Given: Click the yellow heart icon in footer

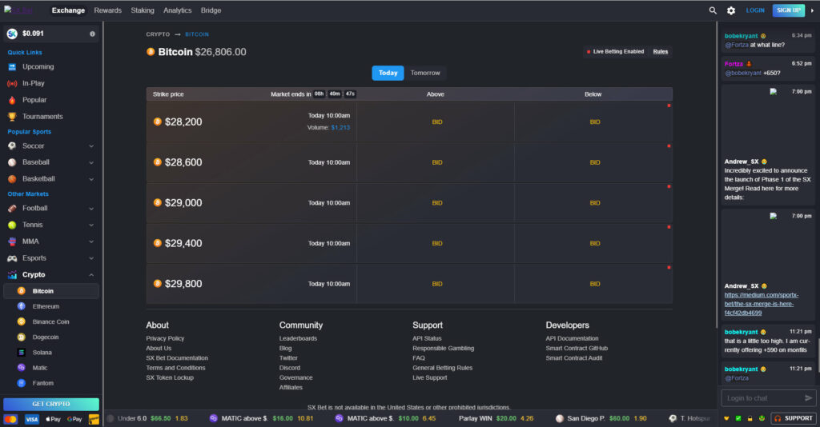Looking at the screenshot, I should tap(726, 419).
